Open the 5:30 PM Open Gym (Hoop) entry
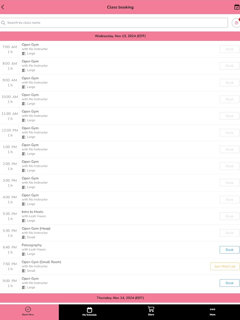This screenshot has height=320, width=240. tap(36, 228)
